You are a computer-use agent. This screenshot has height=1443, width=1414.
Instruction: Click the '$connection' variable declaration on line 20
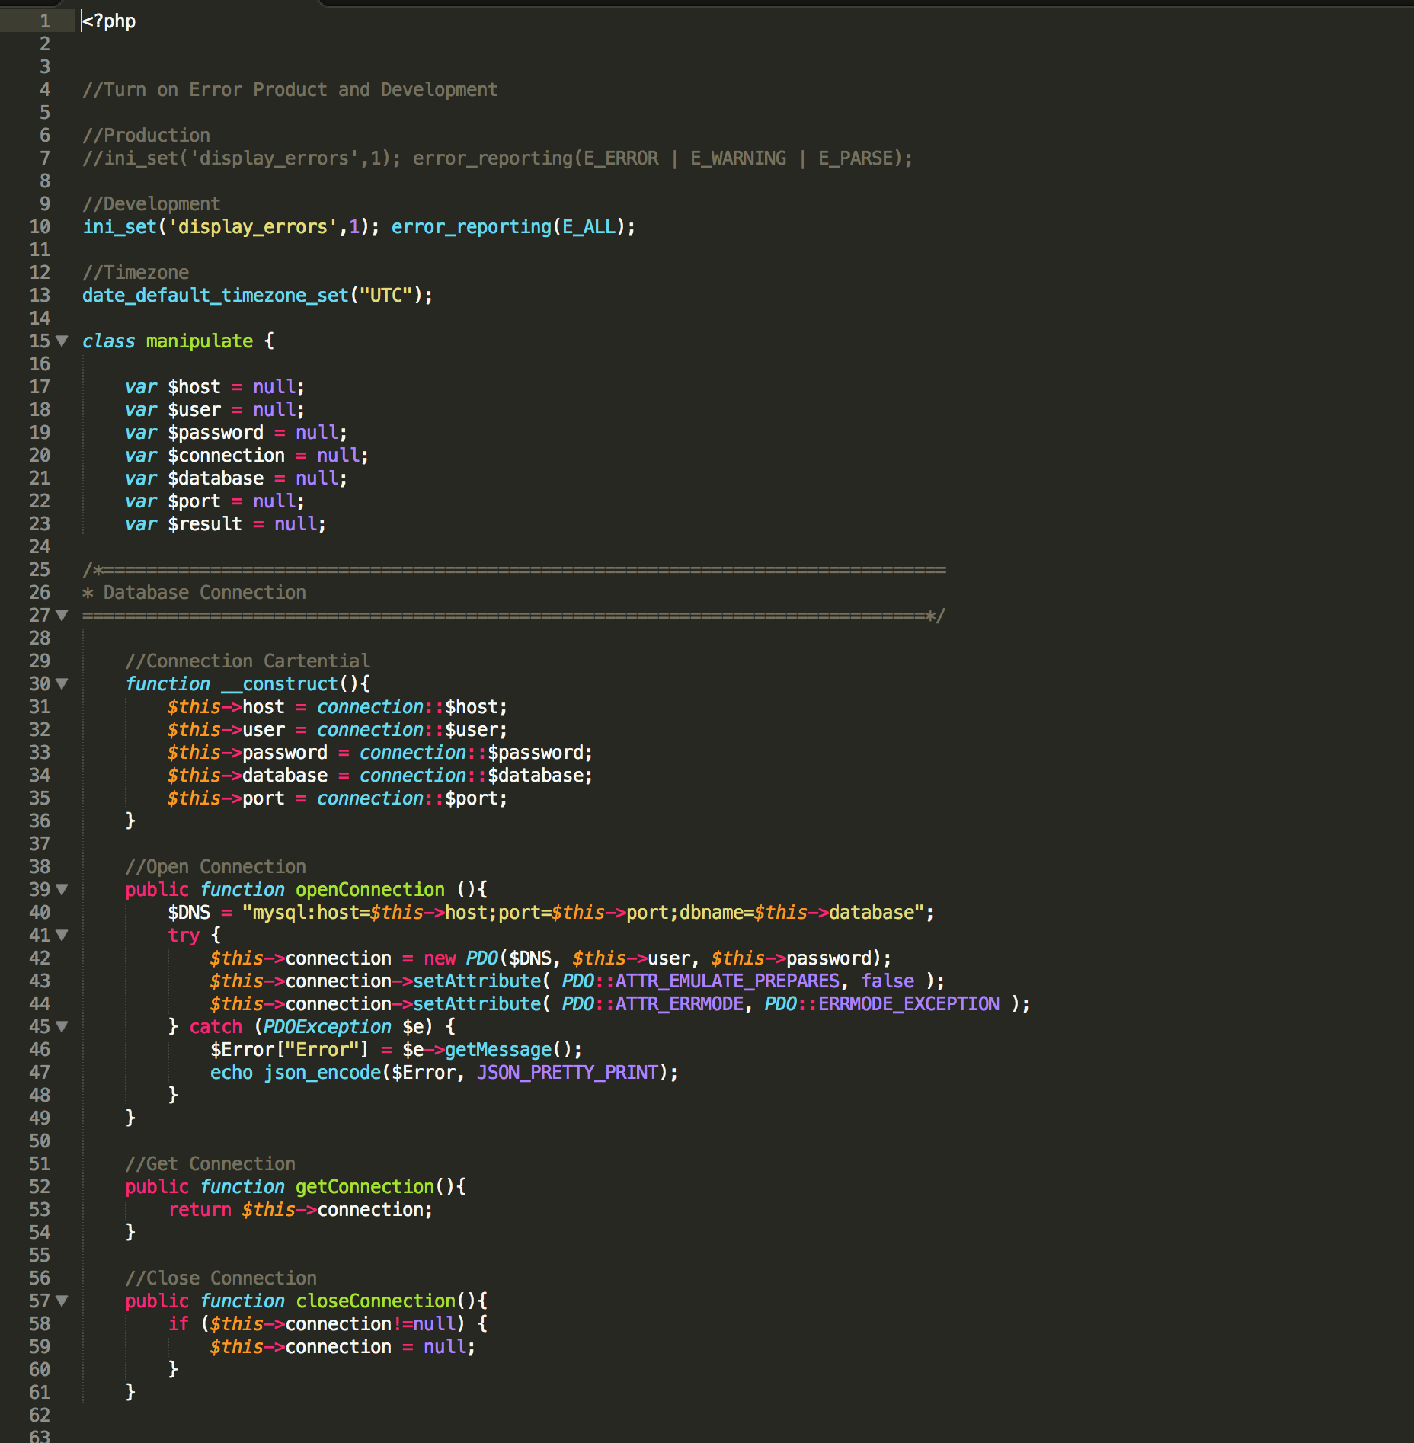coord(226,456)
